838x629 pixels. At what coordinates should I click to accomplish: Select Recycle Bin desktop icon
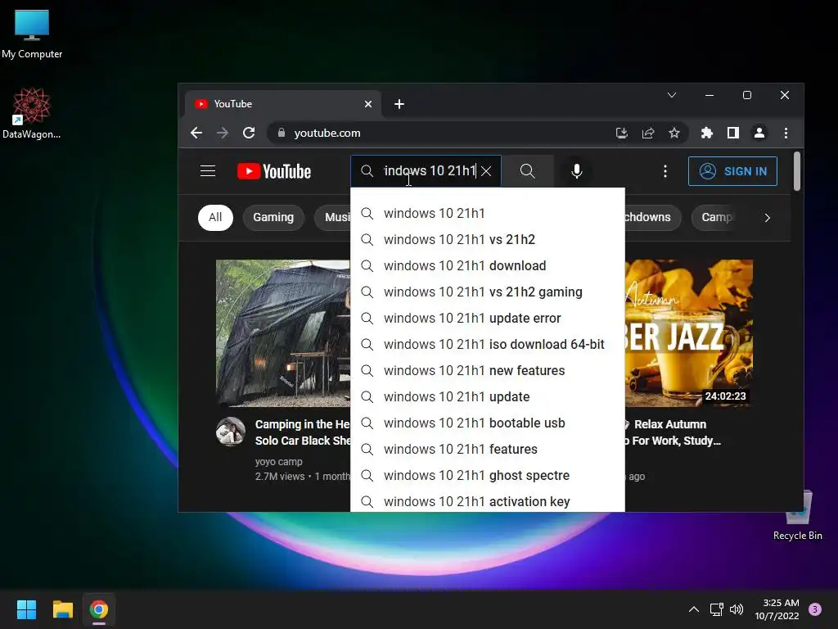[798, 515]
